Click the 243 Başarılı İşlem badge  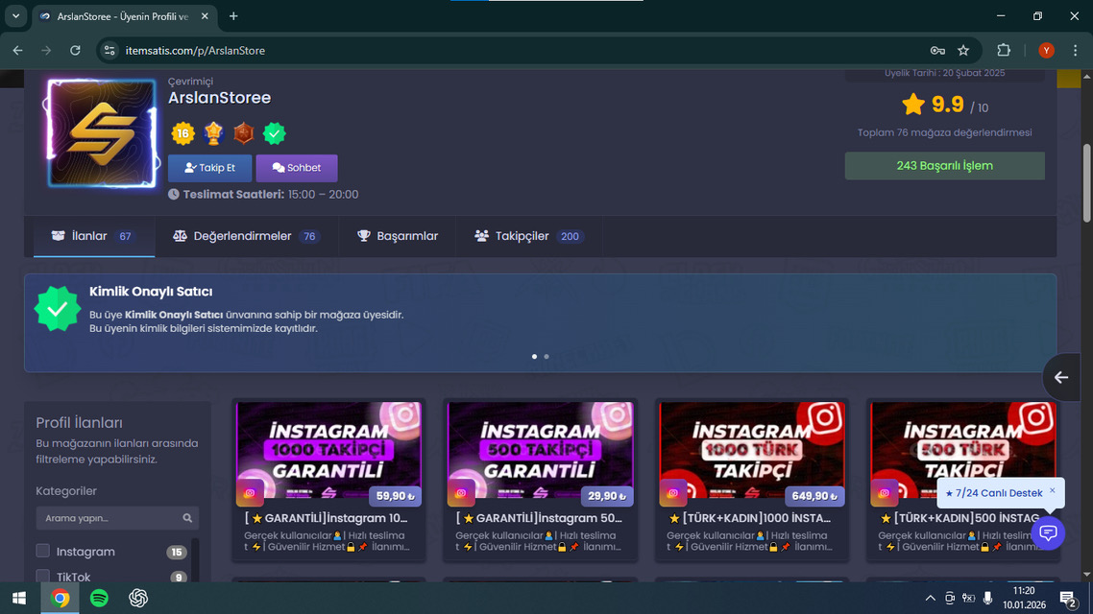click(x=944, y=166)
